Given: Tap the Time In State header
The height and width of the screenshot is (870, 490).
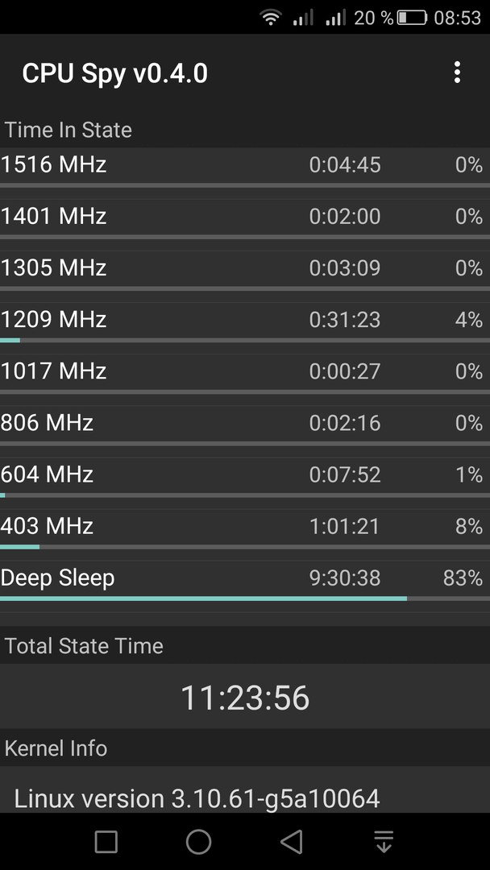Looking at the screenshot, I should 69,130.
